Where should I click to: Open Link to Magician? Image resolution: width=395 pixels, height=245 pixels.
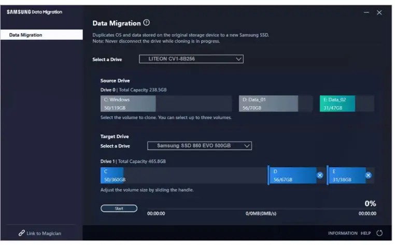(x=40, y=233)
